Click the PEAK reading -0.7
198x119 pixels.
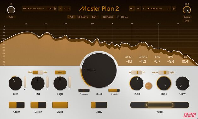[157, 61]
